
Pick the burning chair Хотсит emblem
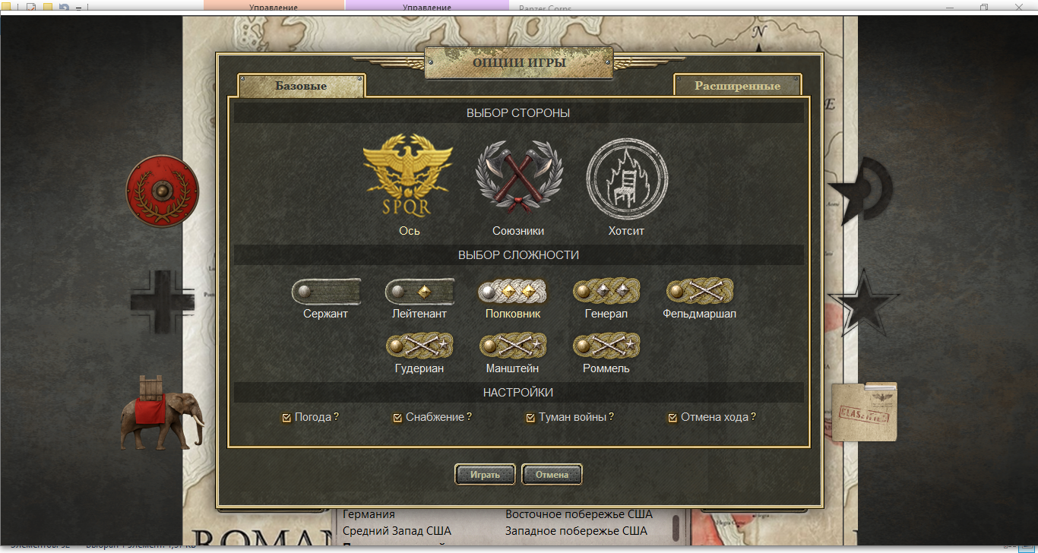(627, 177)
